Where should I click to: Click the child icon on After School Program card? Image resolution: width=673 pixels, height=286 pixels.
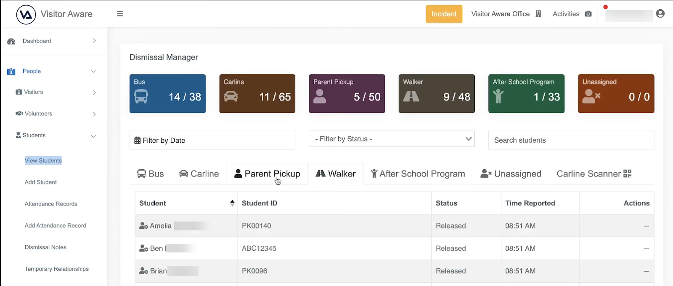[498, 96]
